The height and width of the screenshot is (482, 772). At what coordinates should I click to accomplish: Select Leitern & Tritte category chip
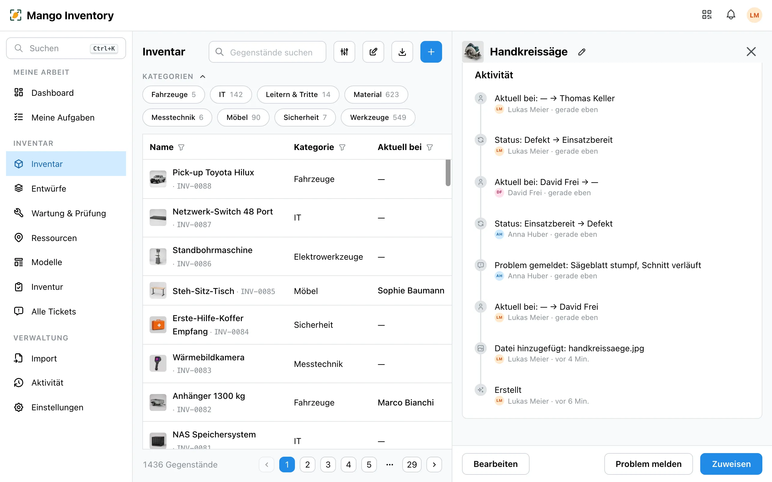tap(298, 94)
